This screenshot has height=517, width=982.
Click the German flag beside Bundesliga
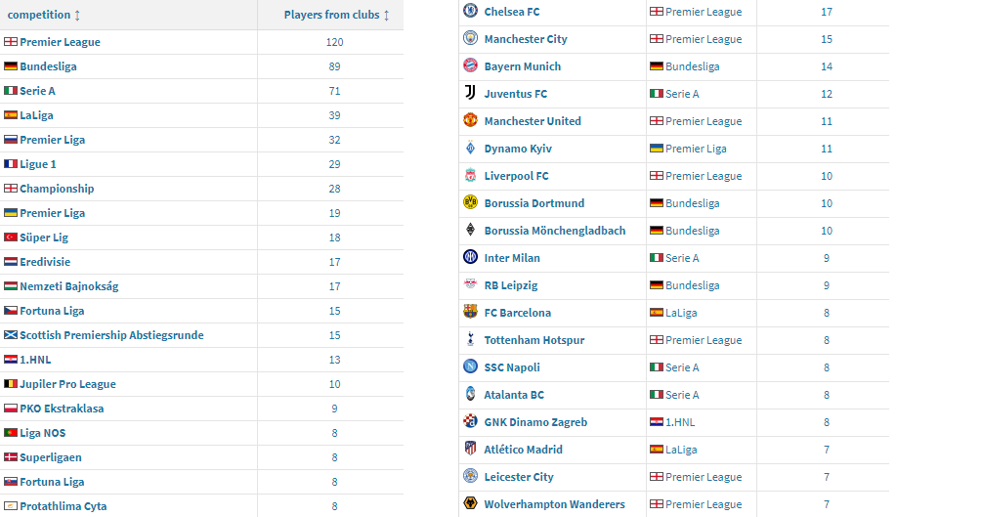click(x=11, y=66)
